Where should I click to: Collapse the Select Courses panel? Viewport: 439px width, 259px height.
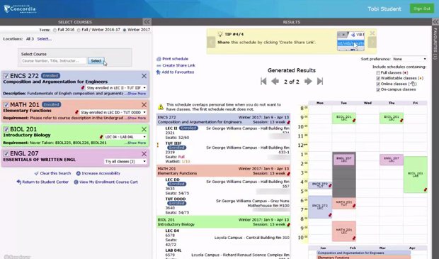click(x=147, y=22)
